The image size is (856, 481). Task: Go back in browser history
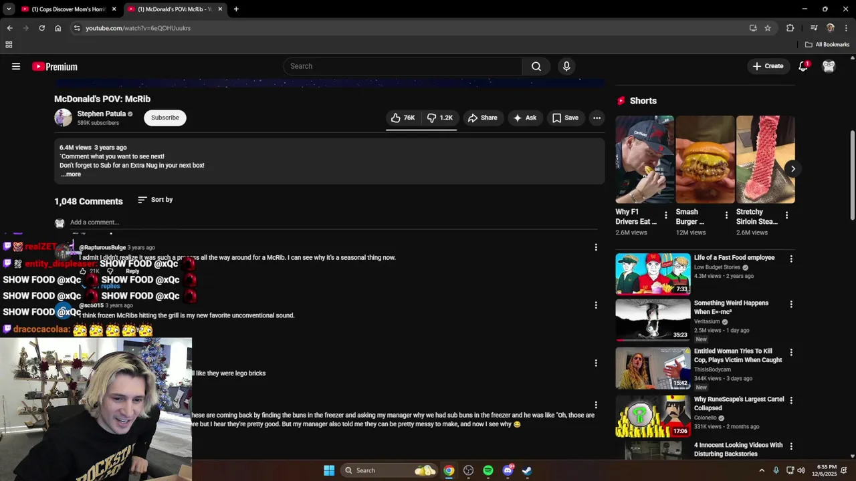tap(9, 28)
